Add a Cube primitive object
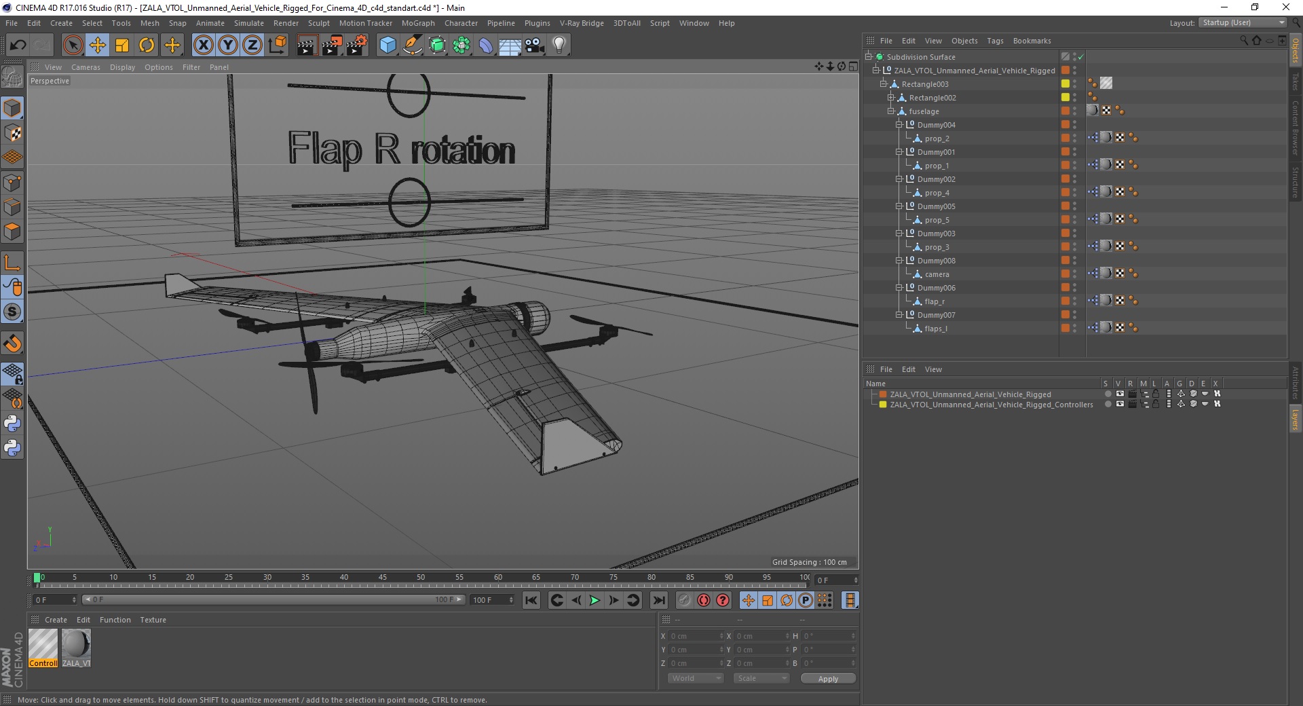 click(x=388, y=45)
